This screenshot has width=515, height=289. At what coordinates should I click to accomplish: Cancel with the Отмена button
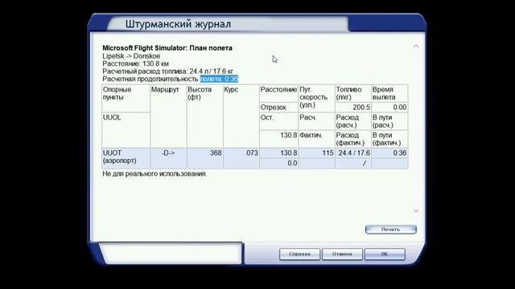tap(342, 254)
